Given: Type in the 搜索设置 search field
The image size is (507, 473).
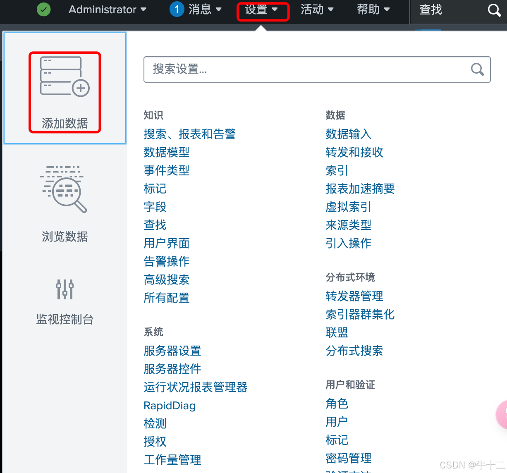Looking at the screenshot, I should (306, 69).
